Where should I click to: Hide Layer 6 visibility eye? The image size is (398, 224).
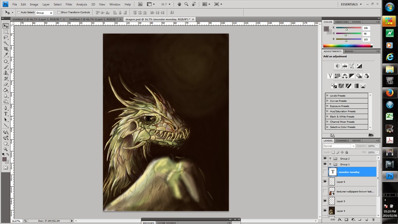coord(325,181)
